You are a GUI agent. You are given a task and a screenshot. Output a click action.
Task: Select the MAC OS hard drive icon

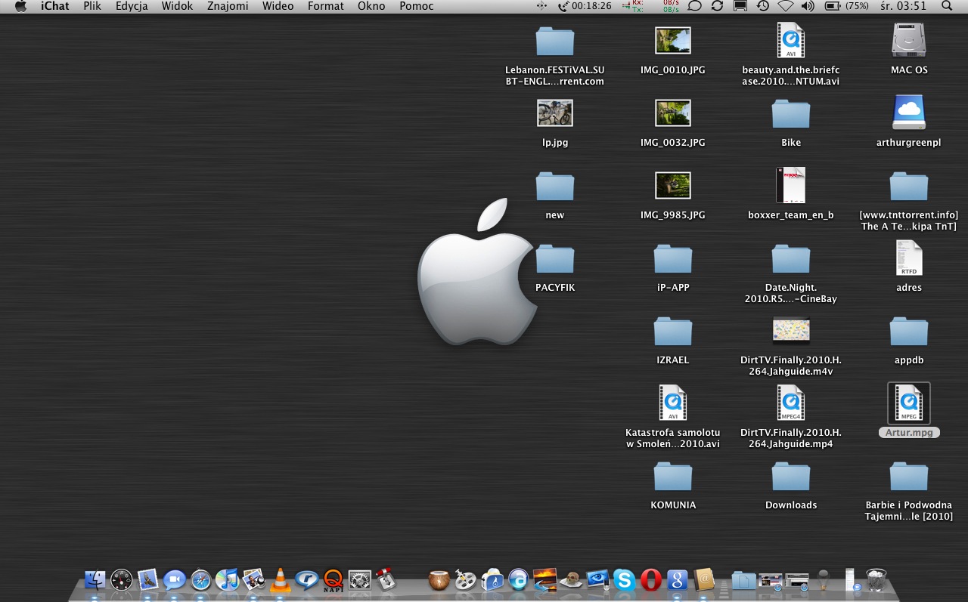click(x=909, y=40)
